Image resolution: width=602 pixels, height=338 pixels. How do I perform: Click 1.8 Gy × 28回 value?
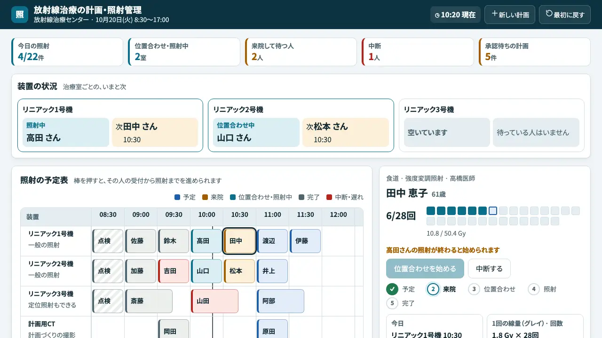[x=515, y=335]
